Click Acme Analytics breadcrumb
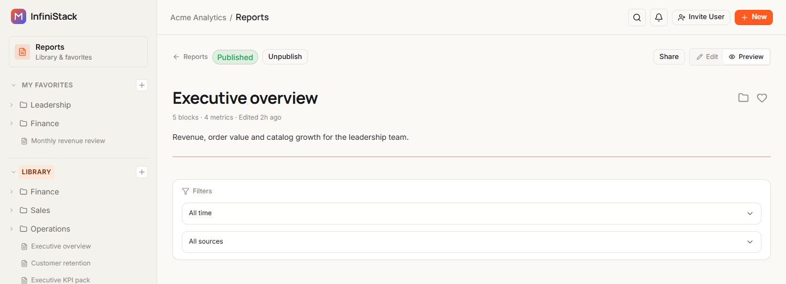 click(x=198, y=17)
